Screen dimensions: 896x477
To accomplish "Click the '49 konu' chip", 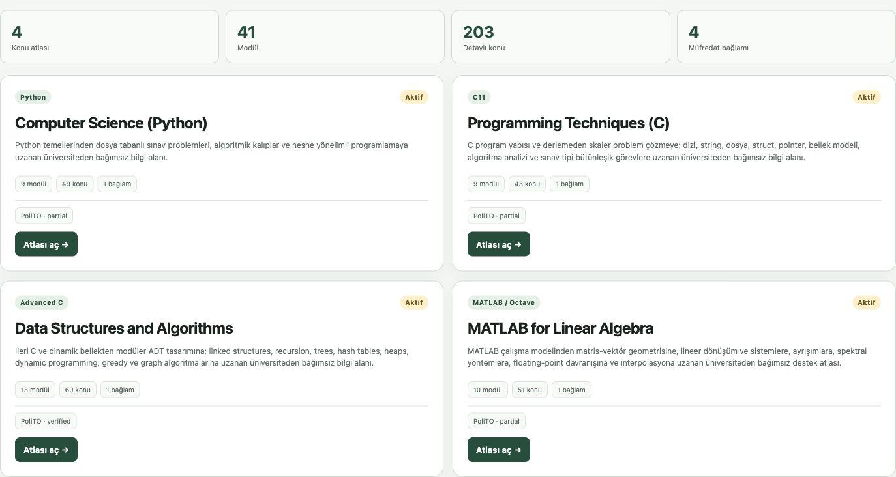I will coord(75,184).
